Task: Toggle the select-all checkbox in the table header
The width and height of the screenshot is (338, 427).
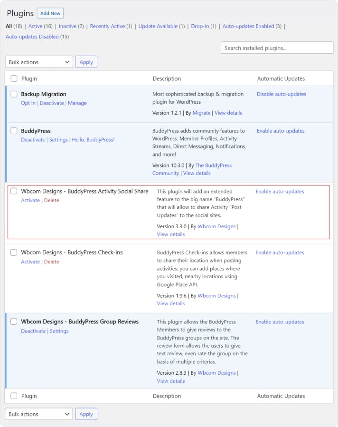Action: coord(14,78)
